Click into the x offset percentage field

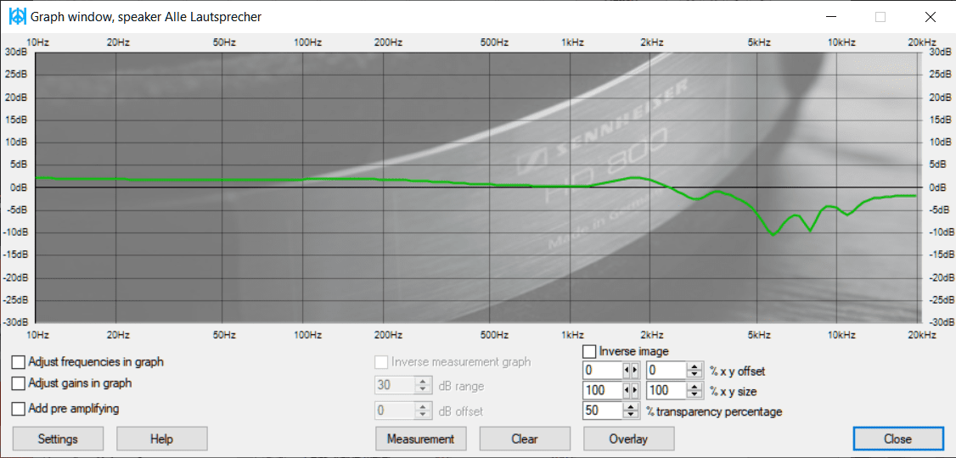602,371
